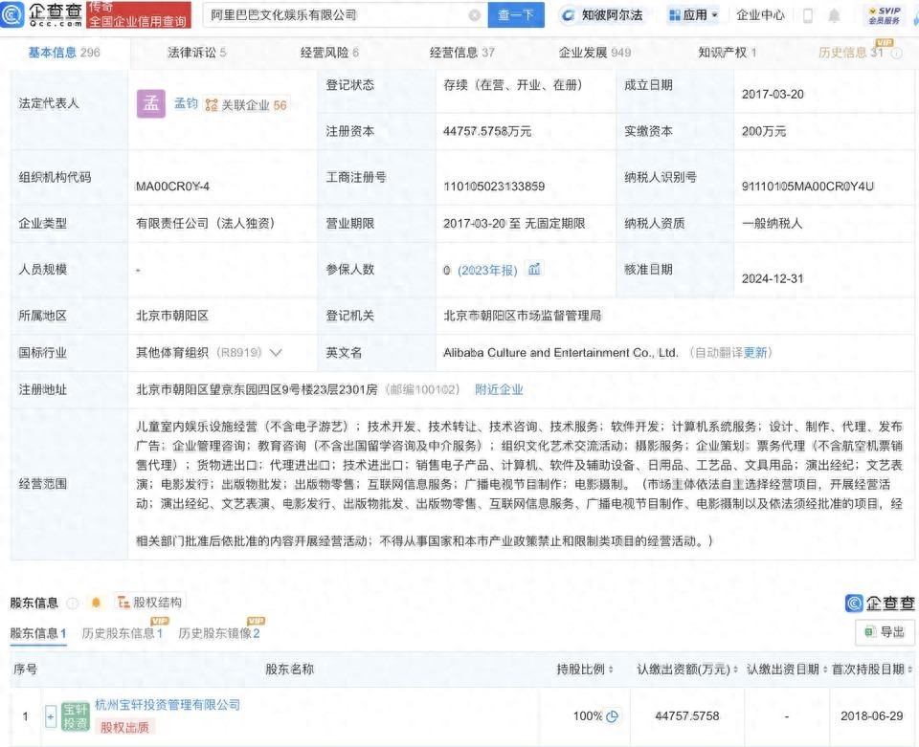Open the 应用 dropdown menu
Screen dimensions: 919x747
(x=693, y=15)
